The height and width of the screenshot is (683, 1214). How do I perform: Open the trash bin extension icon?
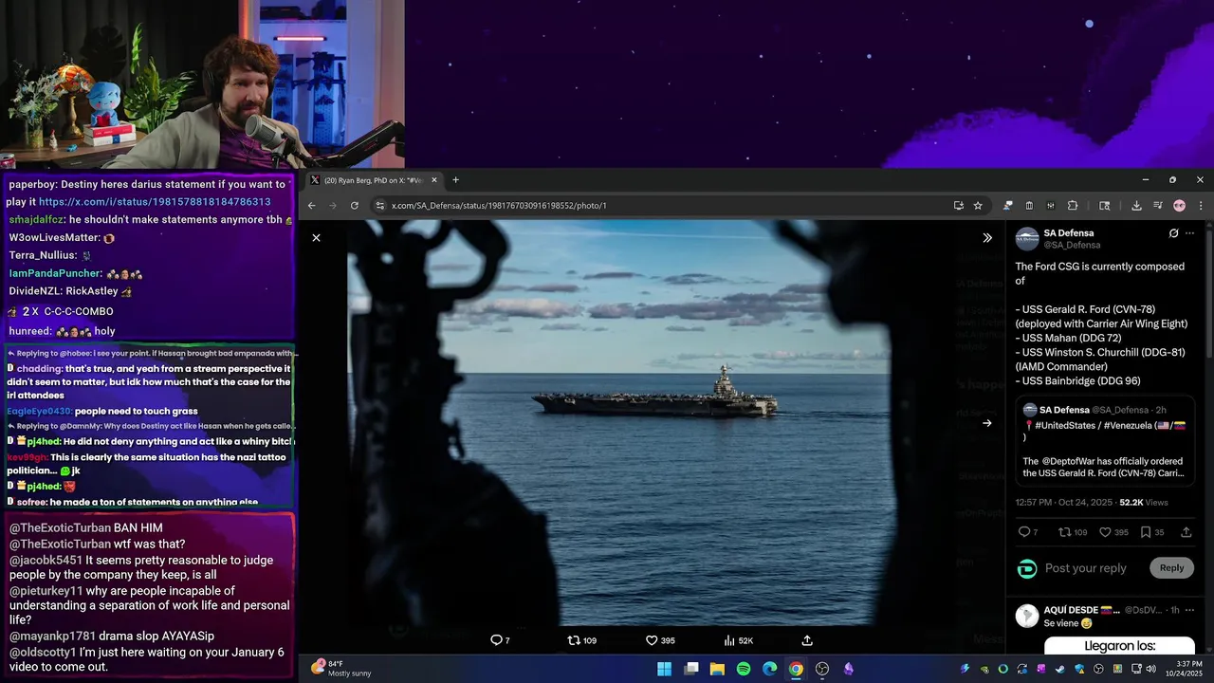pos(1029,205)
